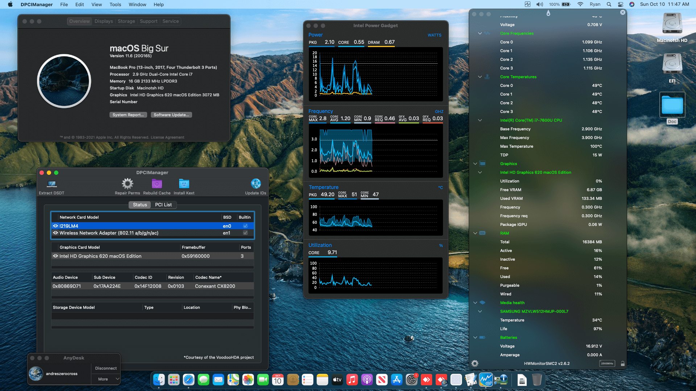Click Disconnect in AnyDesk panel
This screenshot has height=391, width=696.
(106, 368)
